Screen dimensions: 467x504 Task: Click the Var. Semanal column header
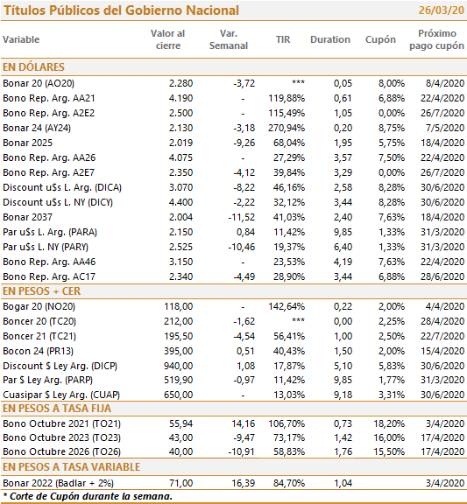(x=229, y=39)
